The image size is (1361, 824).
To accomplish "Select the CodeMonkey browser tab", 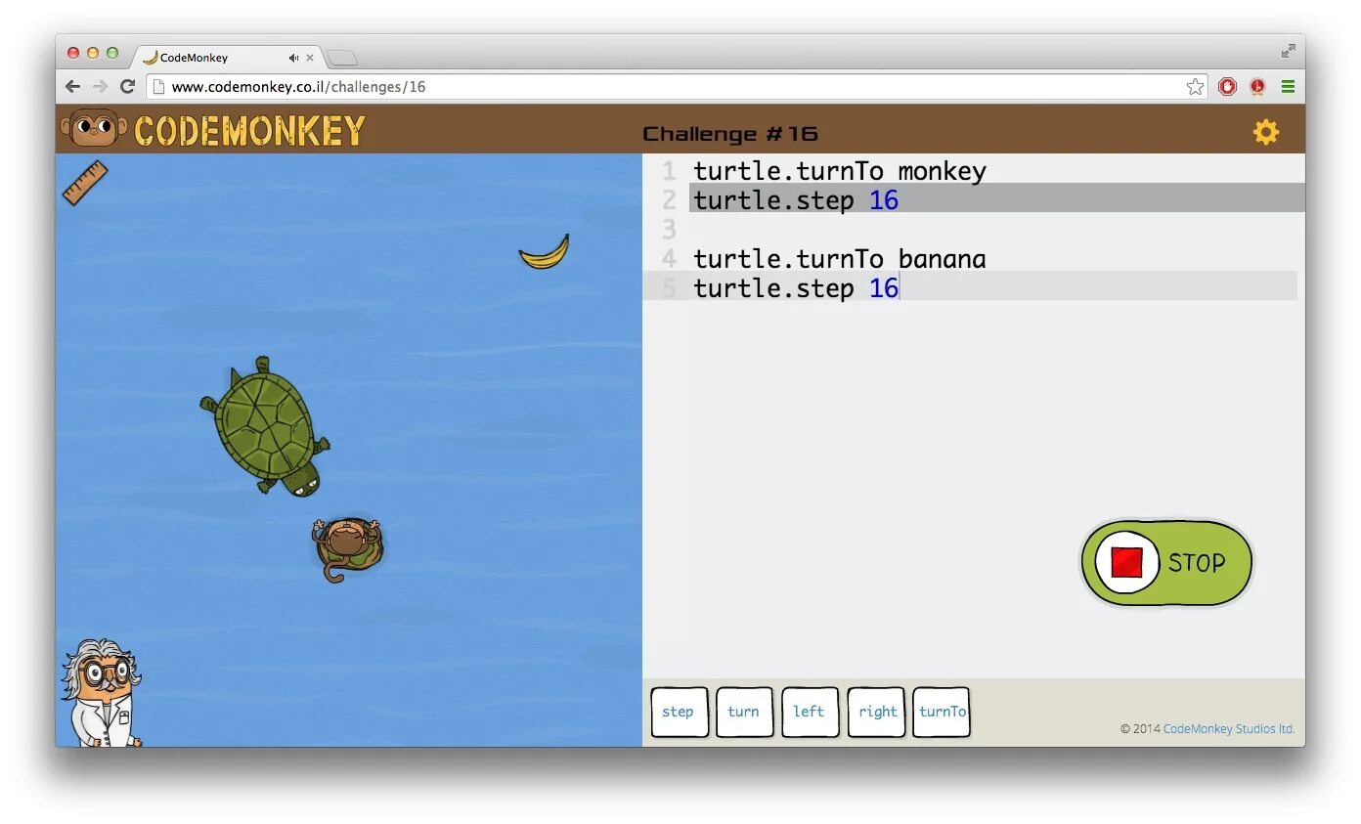I will 230,58.
